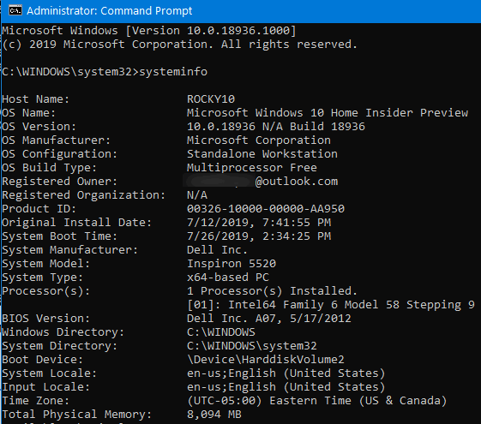Click the OS Version value 'Build 18936'

pos(328,127)
